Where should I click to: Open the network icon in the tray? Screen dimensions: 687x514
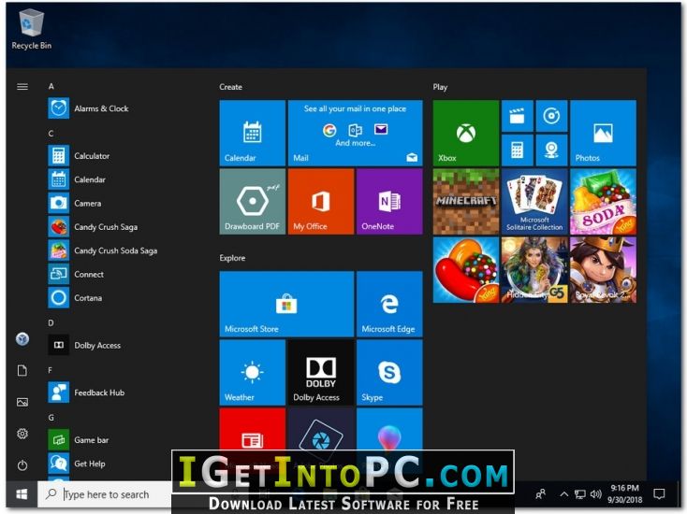[579, 494]
